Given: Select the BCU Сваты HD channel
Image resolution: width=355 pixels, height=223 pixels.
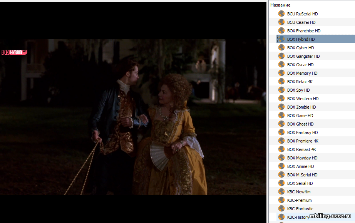Looking at the screenshot, I should pyautogui.click(x=301, y=22).
